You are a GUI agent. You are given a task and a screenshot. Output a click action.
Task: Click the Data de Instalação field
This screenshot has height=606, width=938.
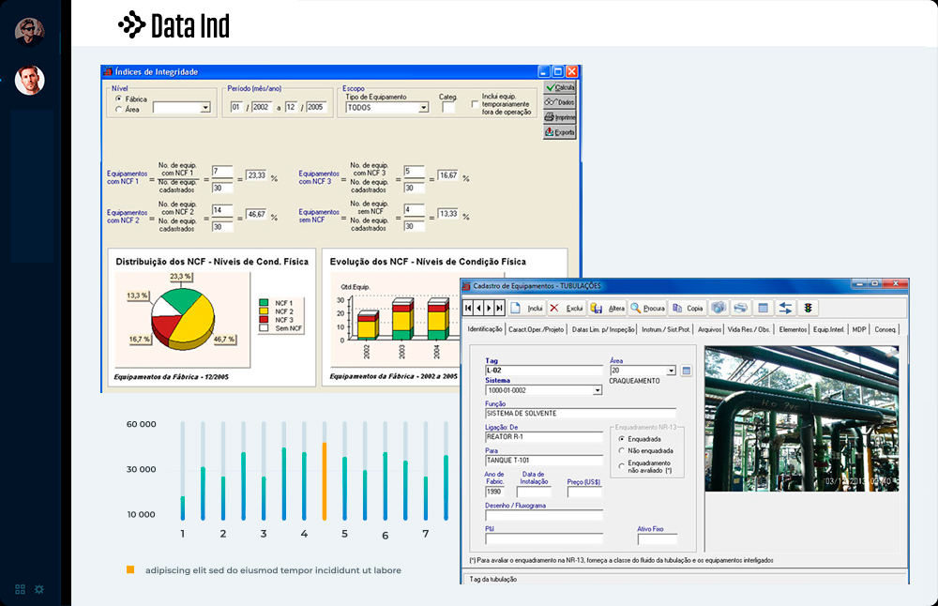534,492
